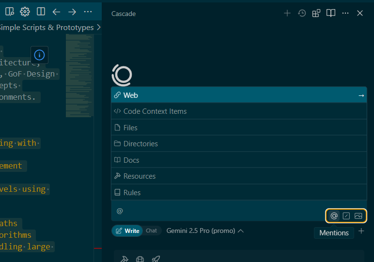Screen dimensions: 374x262
Task: Close the Cascade panel
Action: point(360,13)
